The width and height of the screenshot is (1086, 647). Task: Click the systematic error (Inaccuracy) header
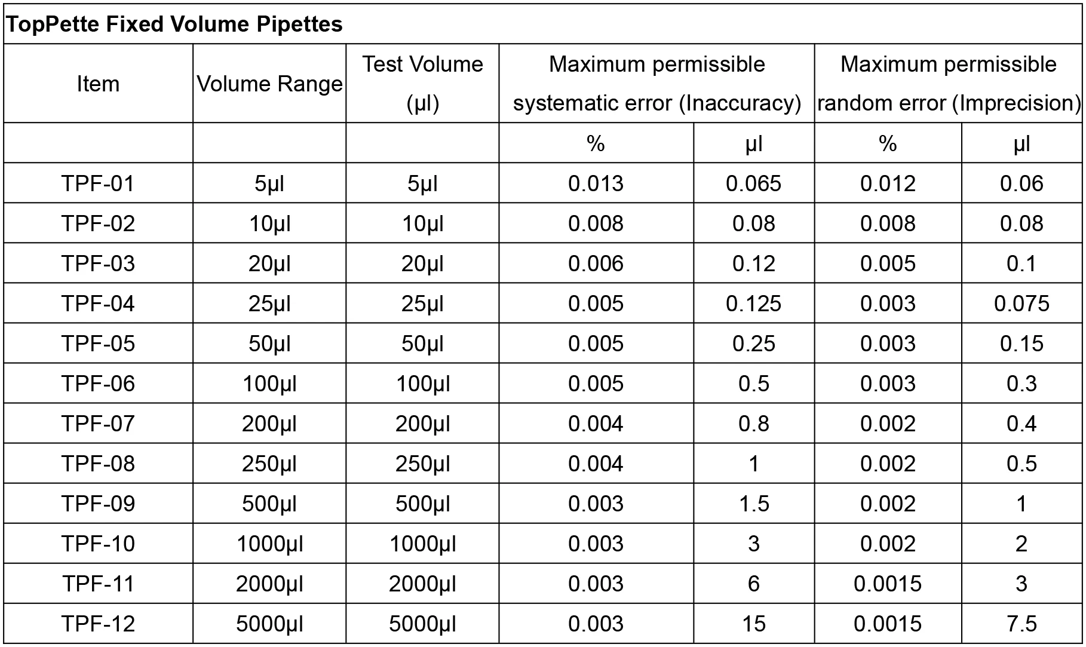coord(656,83)
